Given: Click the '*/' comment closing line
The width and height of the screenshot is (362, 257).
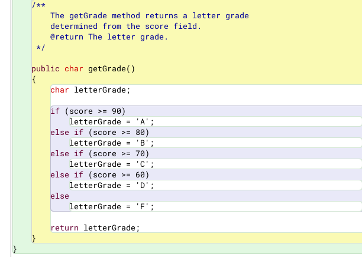Looking at the screenshot, I should 41,47.
